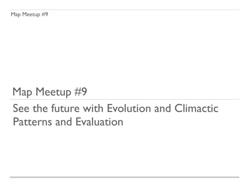Screen dimensions: 249x187
Task: Select the word "Meetup" in the small header
Action: click(x=31, y=14)
